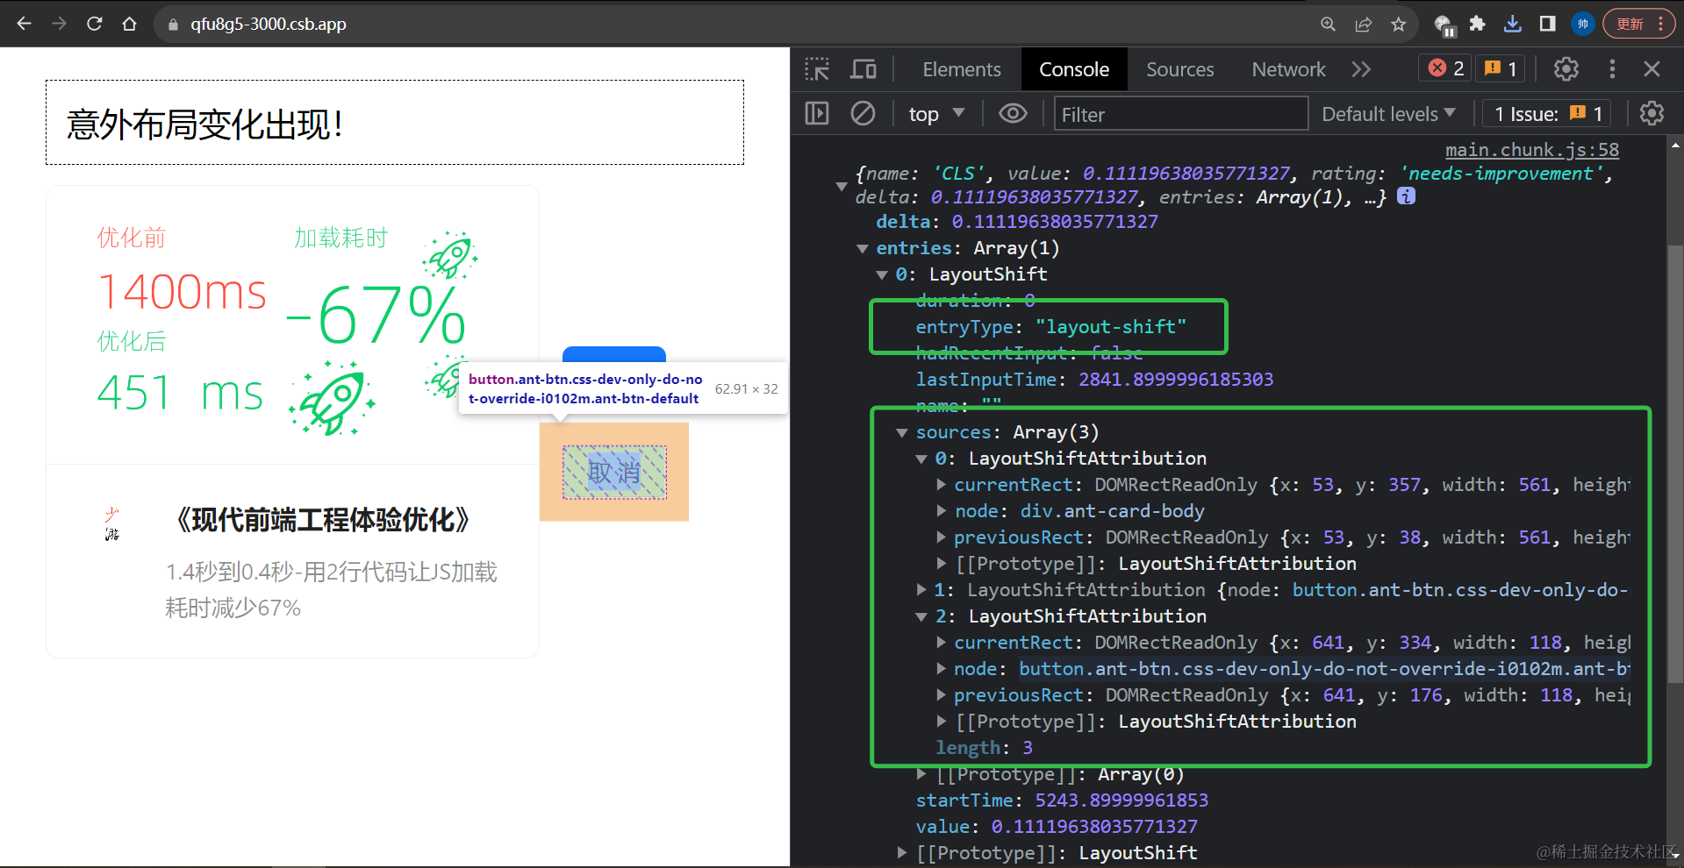Open the browser extensions puzzle icon
This screenshot has height=868, width=1684.
coord(1478,24)
